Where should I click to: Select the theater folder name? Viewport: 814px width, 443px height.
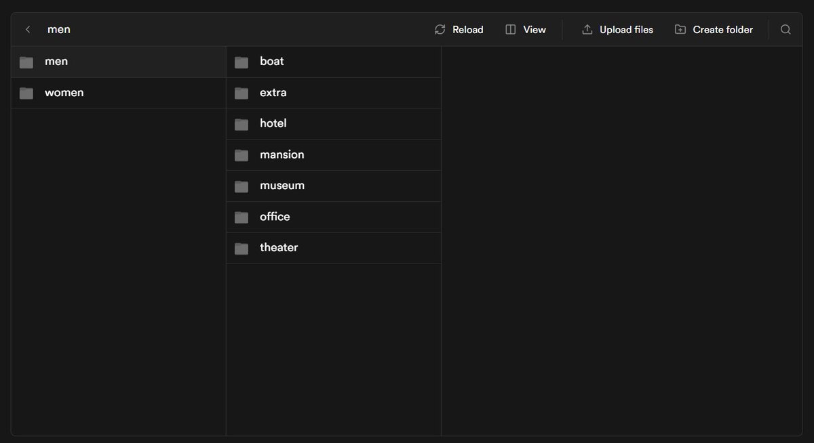pyautogui.click(x=279, y=247)
